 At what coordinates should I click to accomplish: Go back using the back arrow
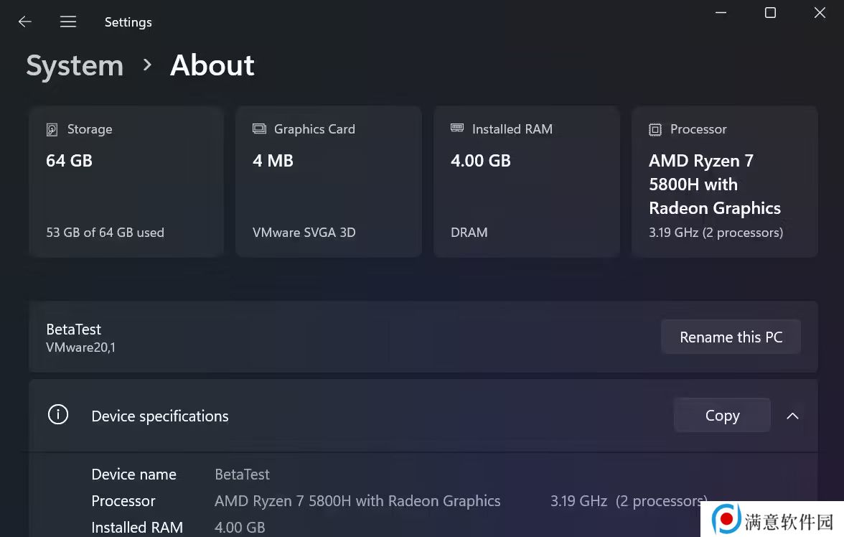25,22
